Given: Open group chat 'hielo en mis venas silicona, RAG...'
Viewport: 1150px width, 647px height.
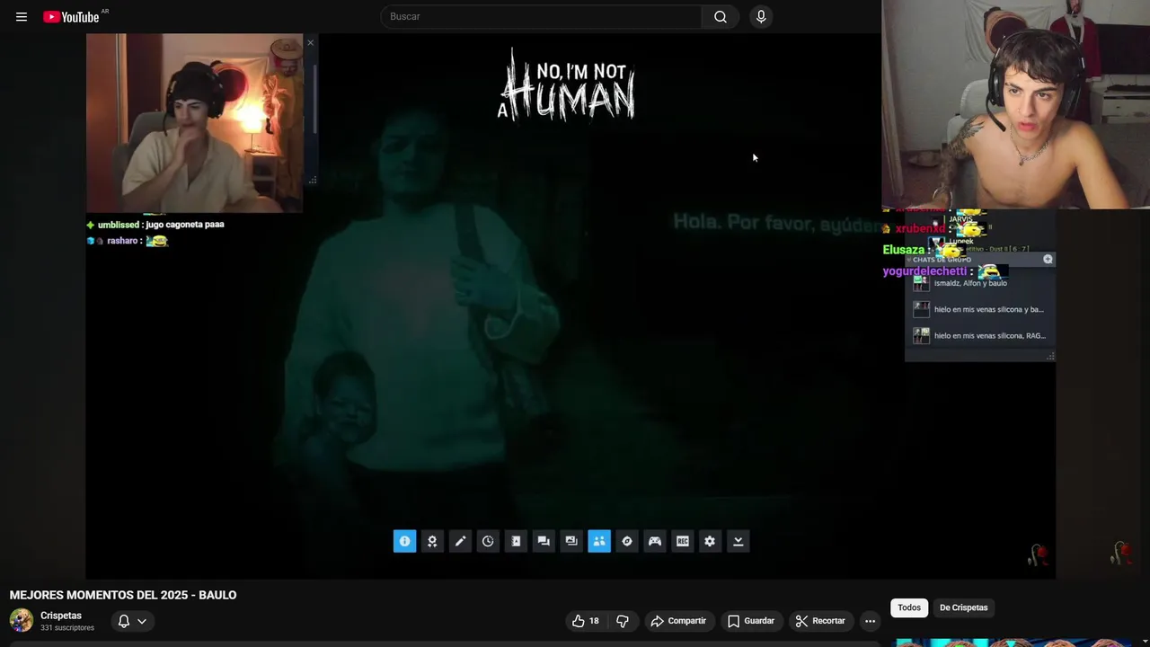Looking at the screenshot, I should pyautogui.click(x=979, y=335).
